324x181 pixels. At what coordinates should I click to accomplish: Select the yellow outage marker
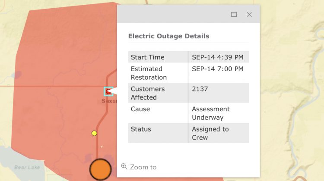94,133
